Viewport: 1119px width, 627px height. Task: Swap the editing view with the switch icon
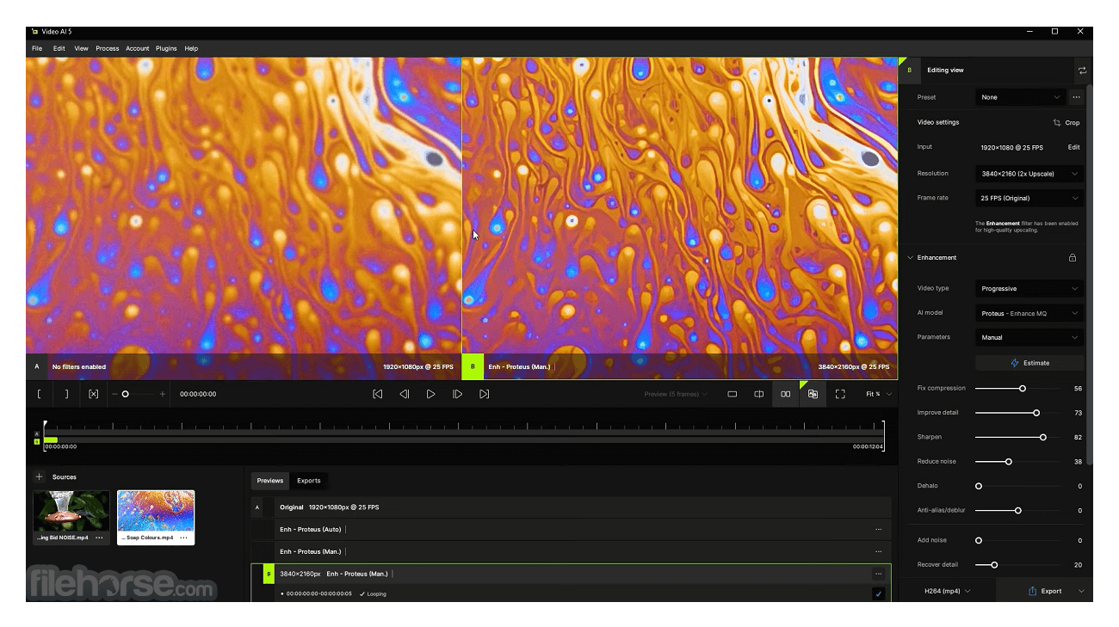coord(1082,71)
